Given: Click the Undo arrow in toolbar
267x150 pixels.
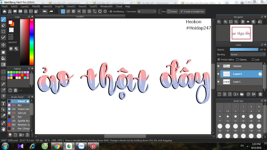Looking at the screenshot, I should click(45, 11).
